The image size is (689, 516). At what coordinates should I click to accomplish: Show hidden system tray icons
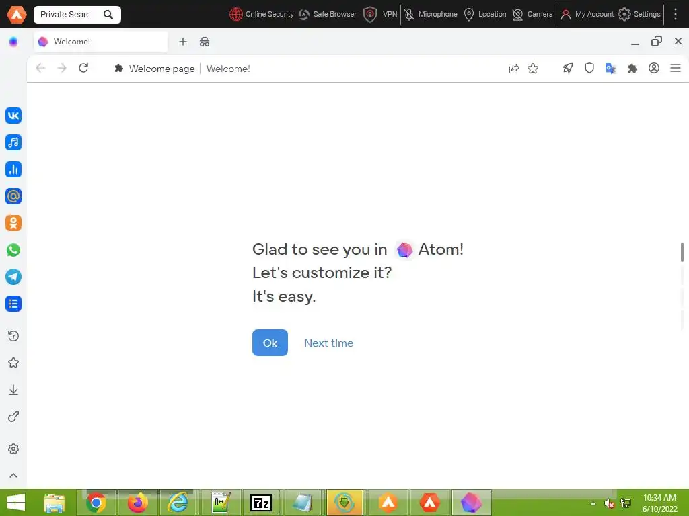click(x=593, y=503)
